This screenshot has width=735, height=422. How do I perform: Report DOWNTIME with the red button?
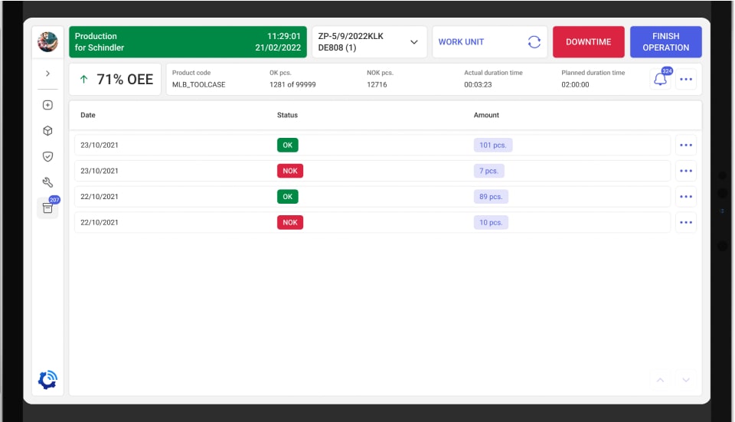click(x=588, y=41)
